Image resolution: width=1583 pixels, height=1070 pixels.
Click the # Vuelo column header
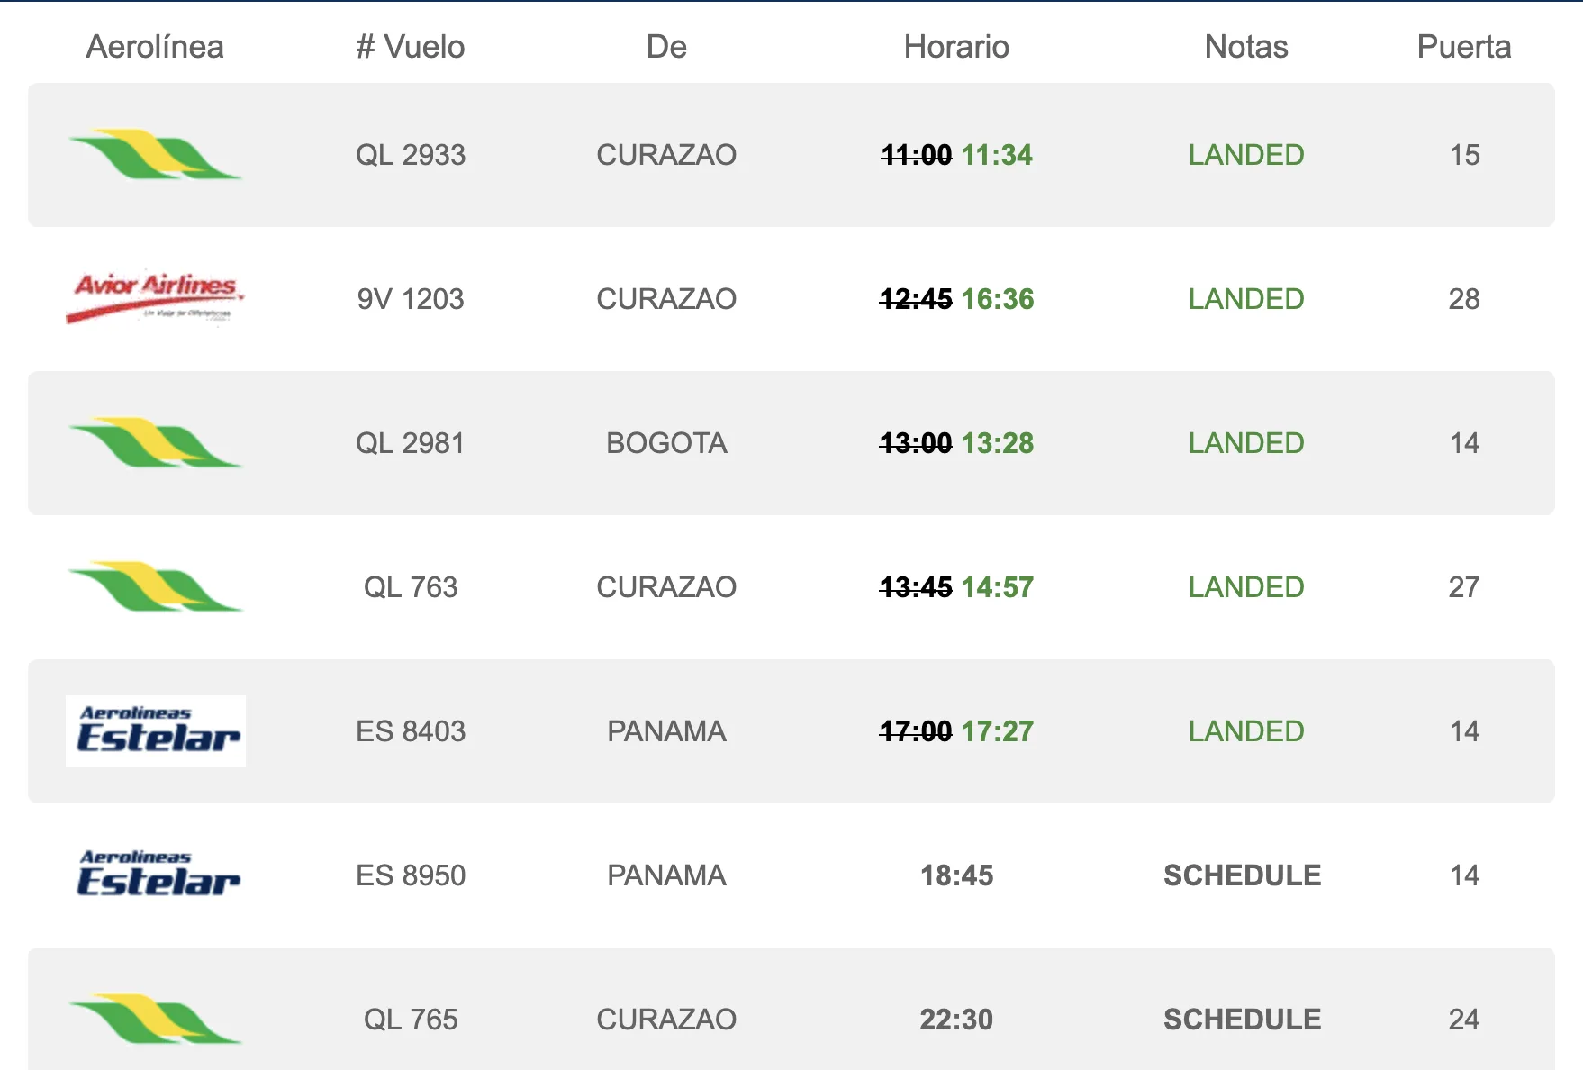coord(411,47)
